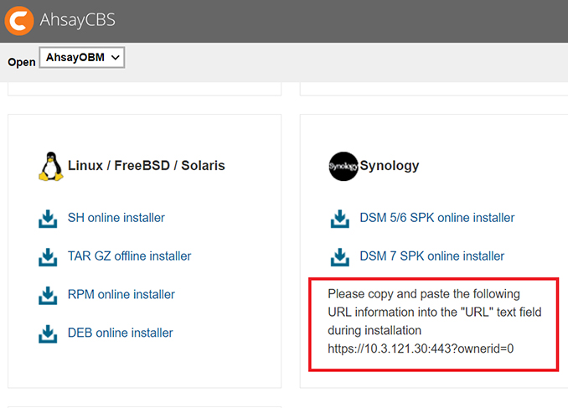The height and width of the screenshot is (408, 568).
Task: Click download icon beside DSM 5/6 SPK installer
Action: tap(339, 219)
